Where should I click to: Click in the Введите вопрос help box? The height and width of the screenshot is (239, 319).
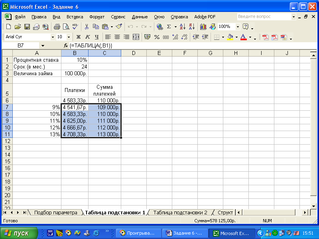pyautogui.click(x=264, y=17)
